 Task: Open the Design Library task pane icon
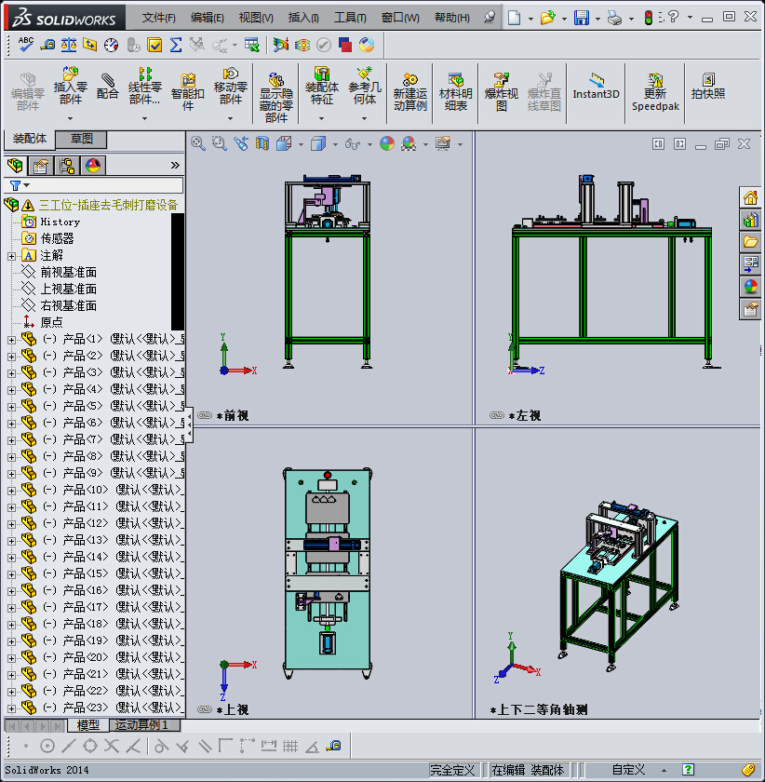pyautogui.click(x=750, y=220)
